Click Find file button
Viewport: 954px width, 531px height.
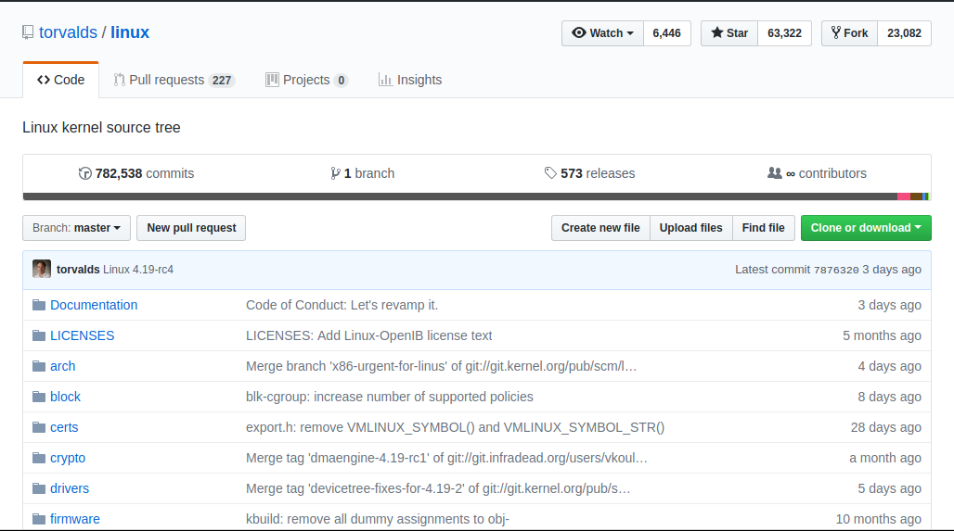pos(764,228)
